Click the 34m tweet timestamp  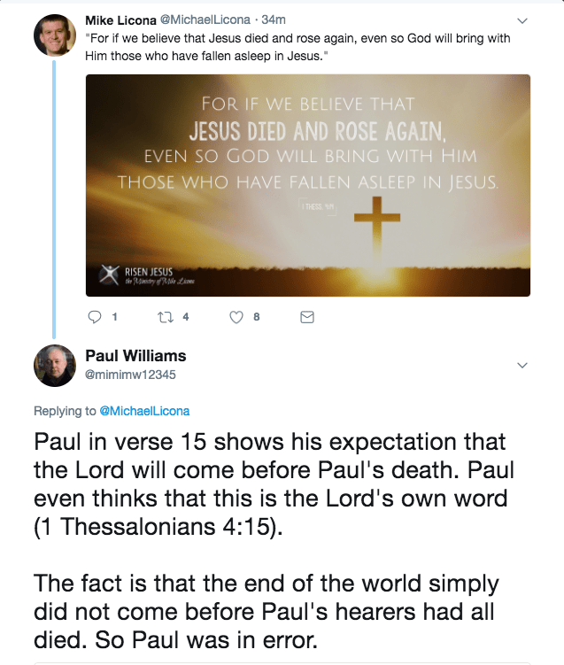pos(273,20)
